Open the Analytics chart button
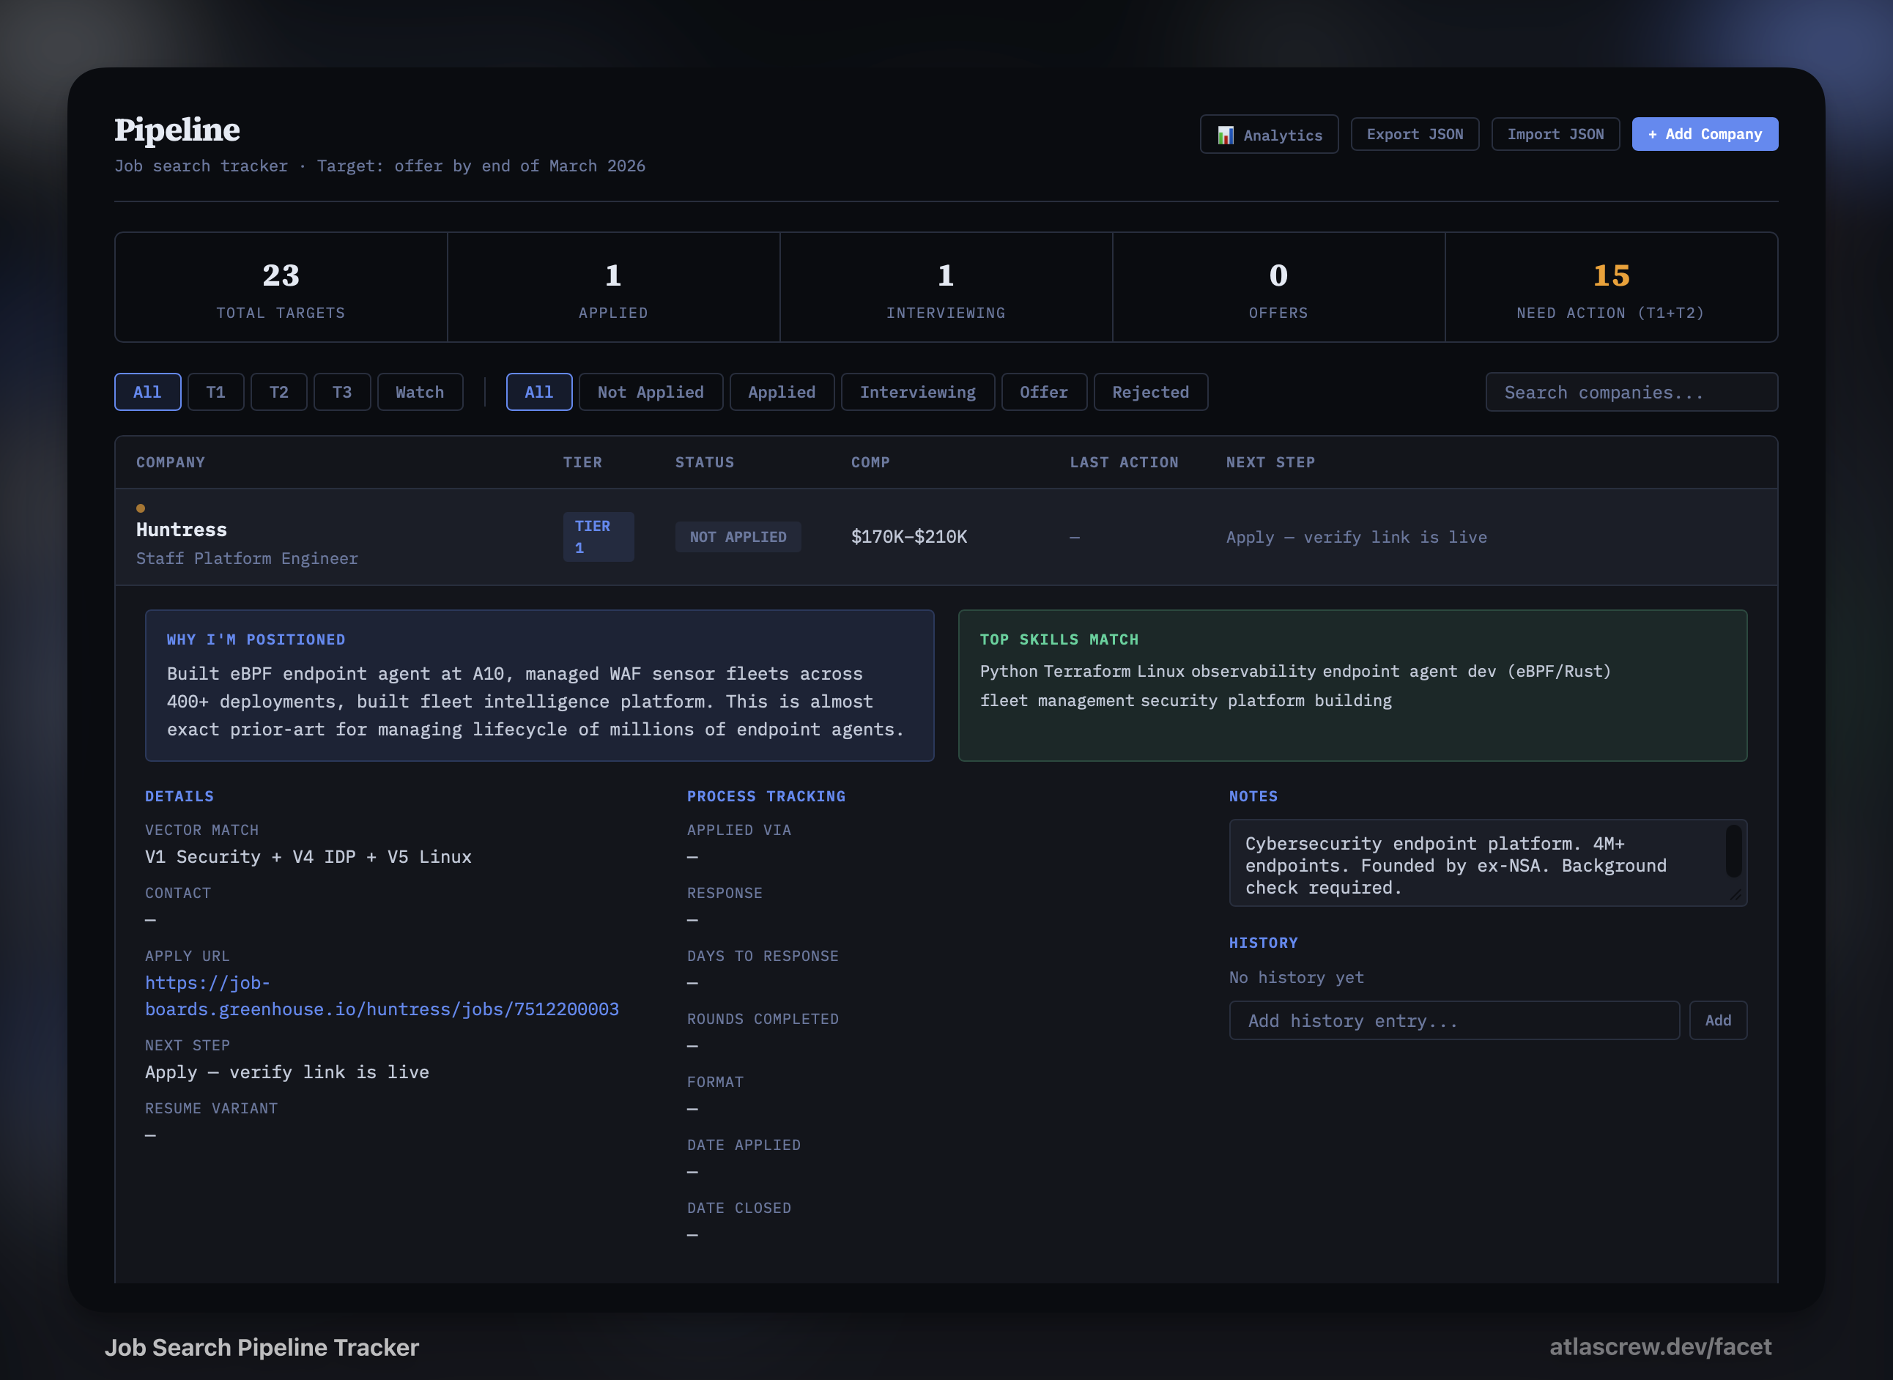 click(x=1268, y=135)
